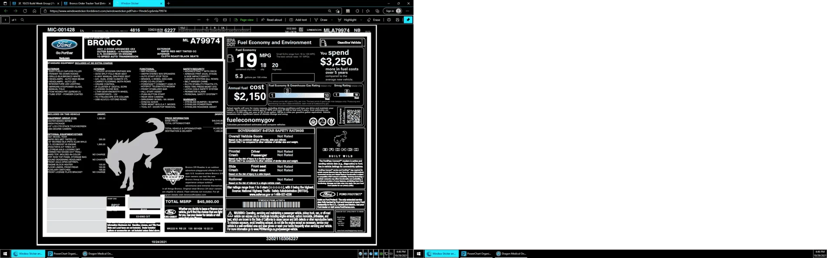Select the Add text tool
Viewport: 827px width, 258px height.
pyautogui.click(x=299, y=20)
